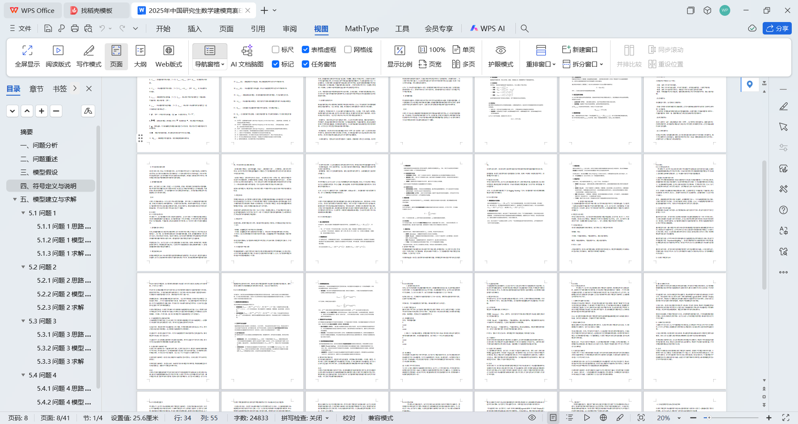Uncheck the 任务窗格 task pane checkbox
The image size is (798, 424).
305,64
